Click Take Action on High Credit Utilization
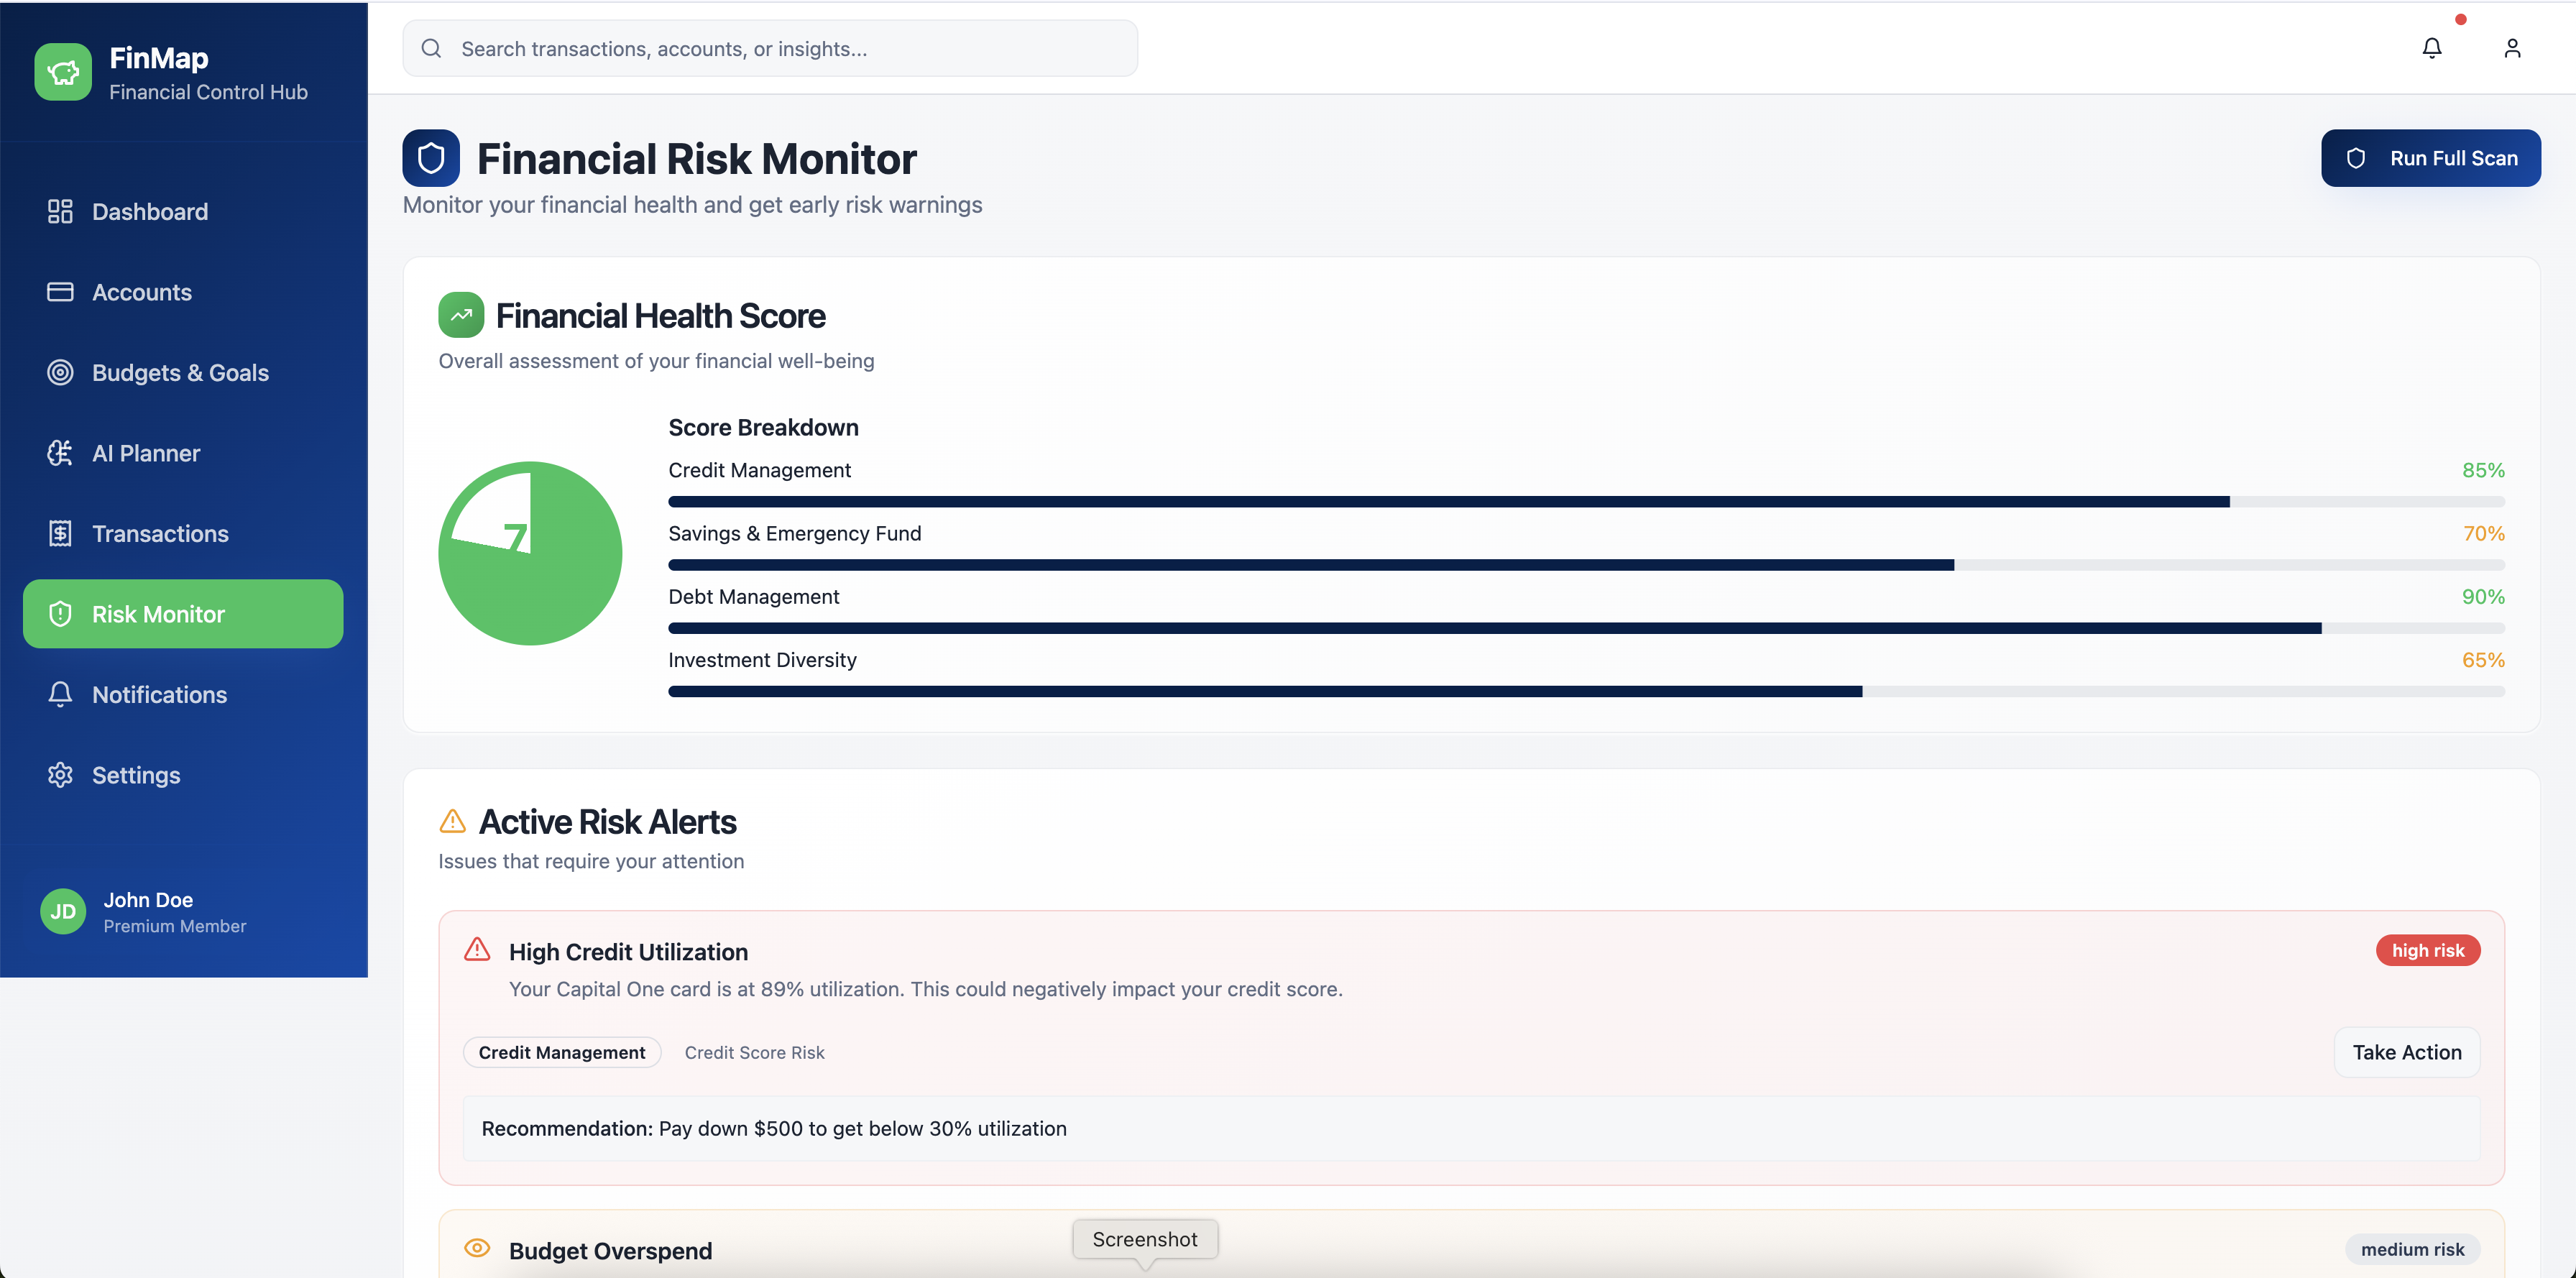The width and height of the screenshot is (2576, 1278). pyautogui.click(x=2407, y=1052)
